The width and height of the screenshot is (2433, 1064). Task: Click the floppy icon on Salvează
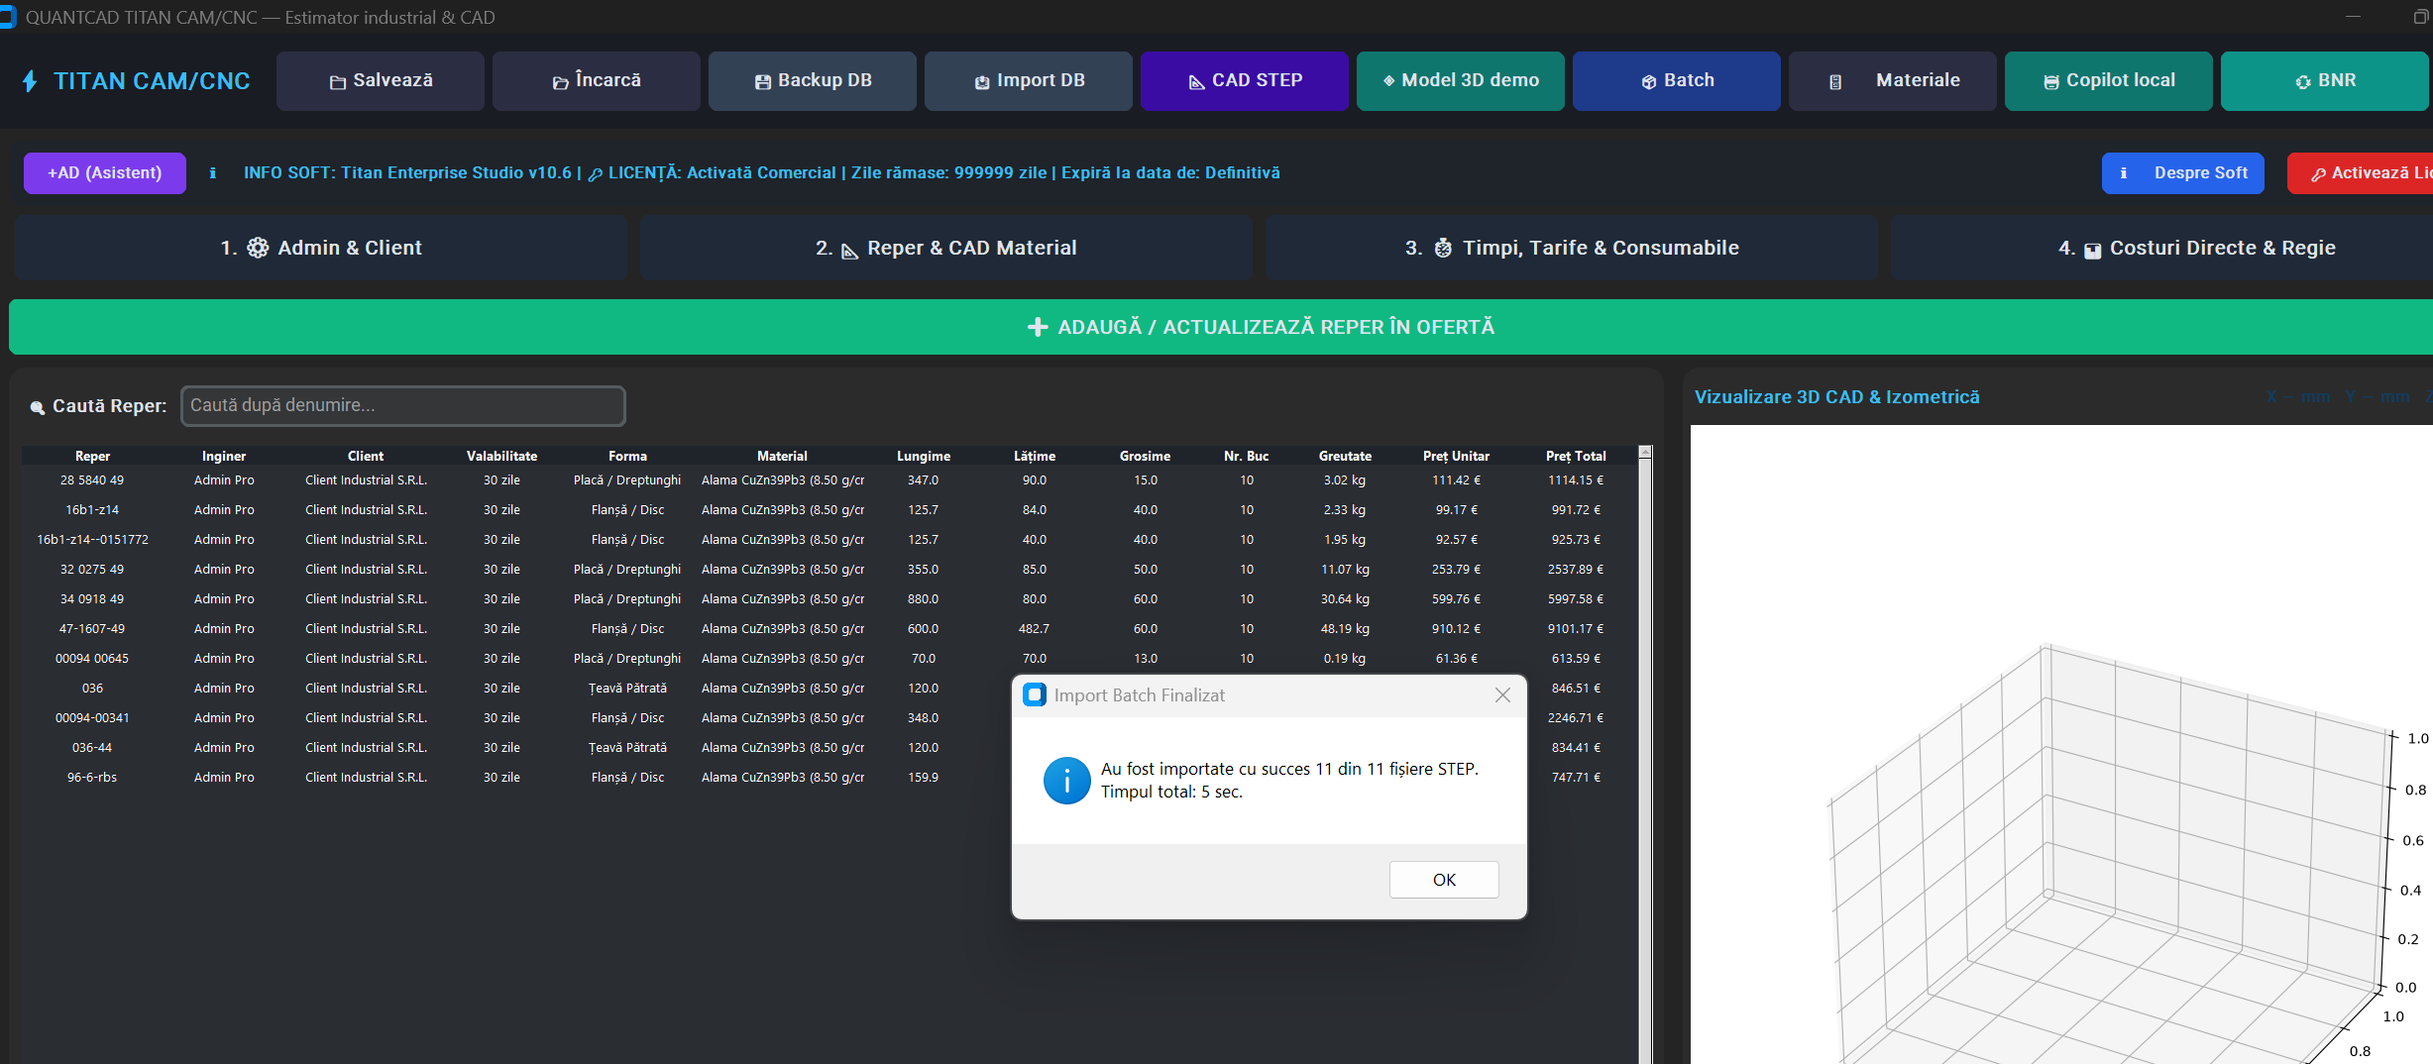[x=338, y=82]
